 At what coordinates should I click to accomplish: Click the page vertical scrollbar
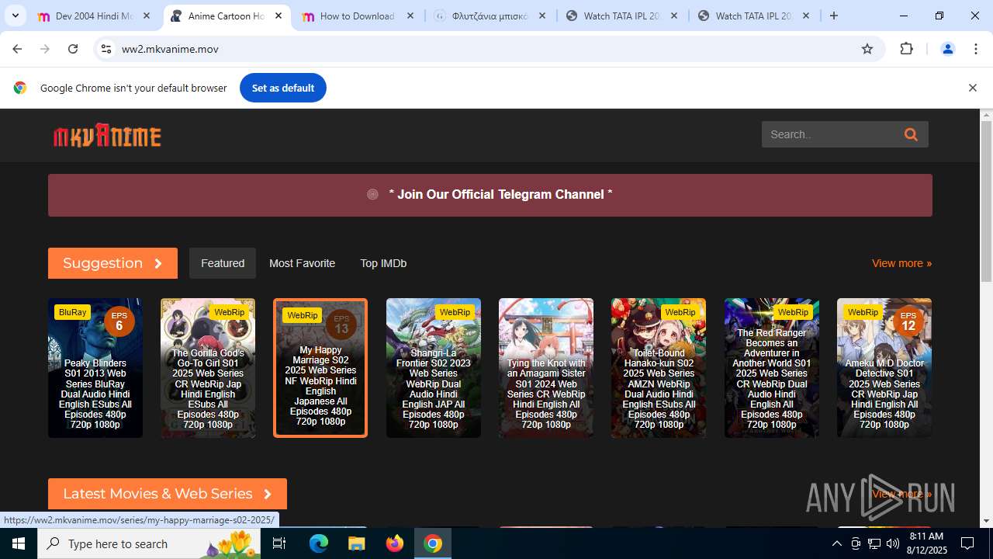pos(986,202)
